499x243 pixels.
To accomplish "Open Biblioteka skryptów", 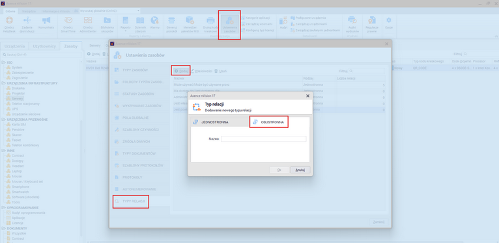I will point(107,24).
